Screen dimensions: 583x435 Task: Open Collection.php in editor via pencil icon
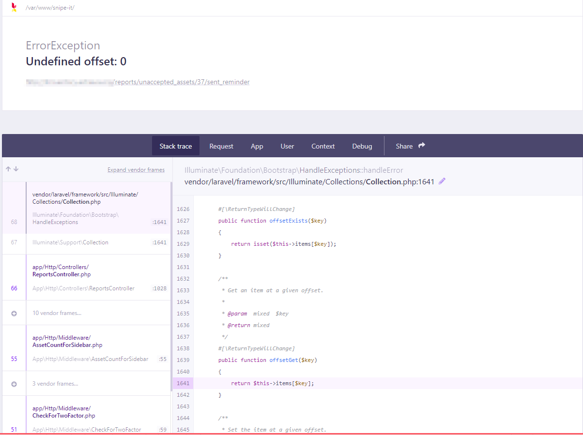[x=441, y=181]
